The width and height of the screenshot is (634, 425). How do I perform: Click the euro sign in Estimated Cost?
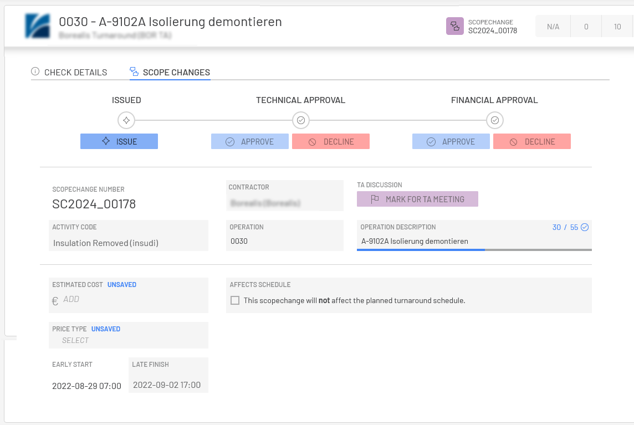point(55,301)
